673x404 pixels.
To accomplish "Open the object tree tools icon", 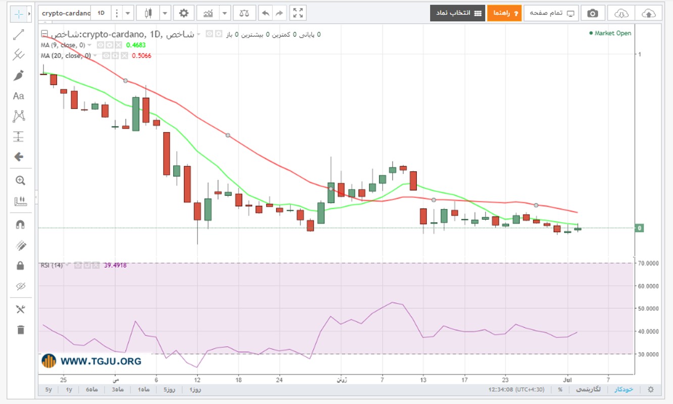I will [20, 310].
